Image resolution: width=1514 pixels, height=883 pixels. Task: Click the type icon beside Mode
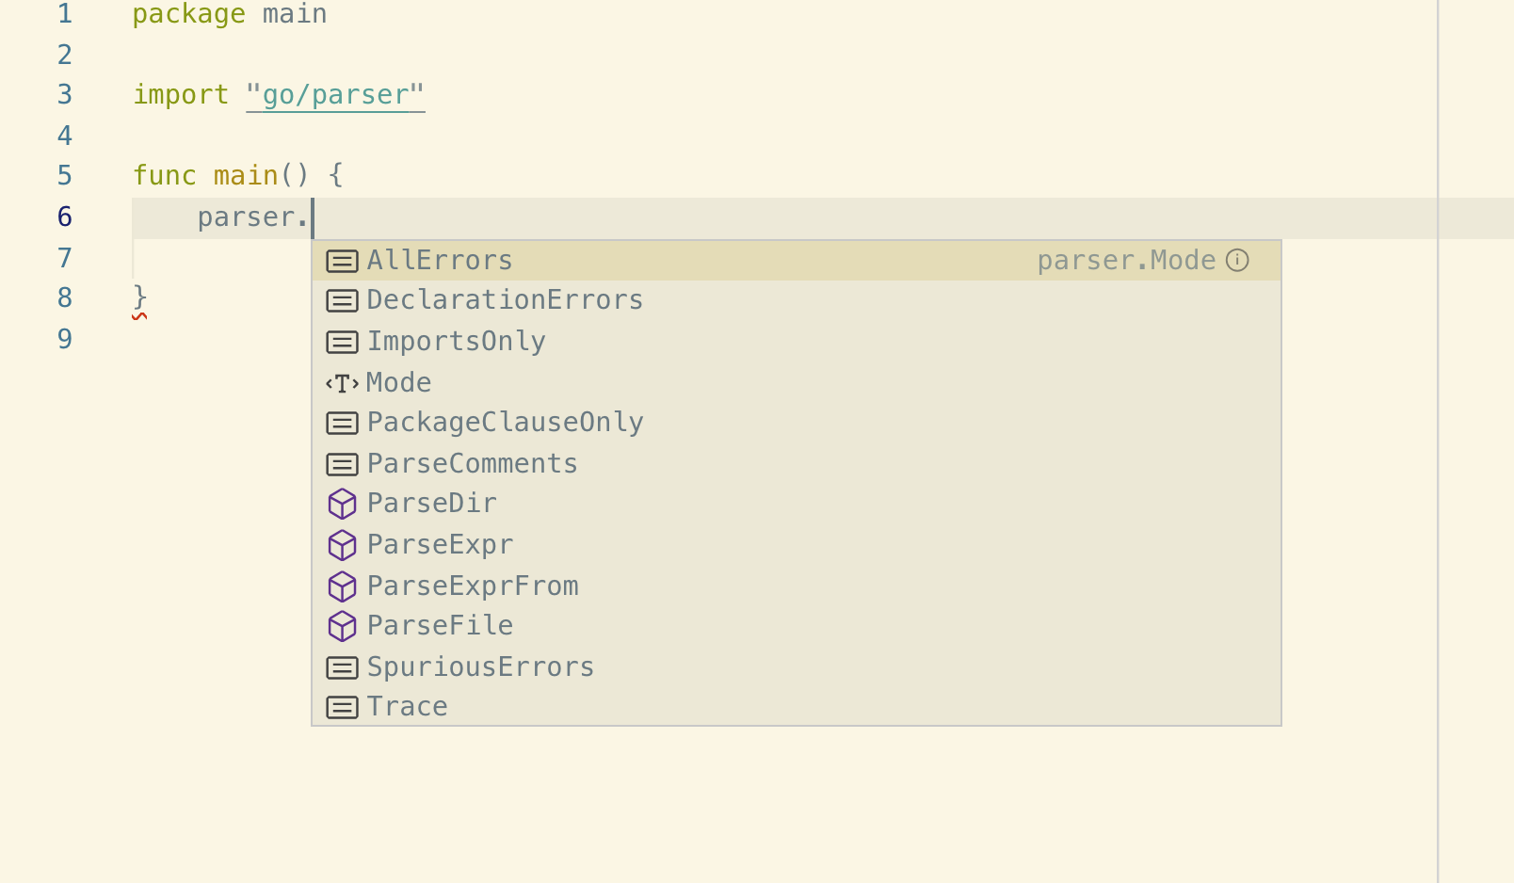(341, 383)
